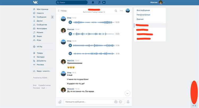The image size is (199, 108).
Task: Seek within the 0:03 voice waveform
Action: click(94, 34)
